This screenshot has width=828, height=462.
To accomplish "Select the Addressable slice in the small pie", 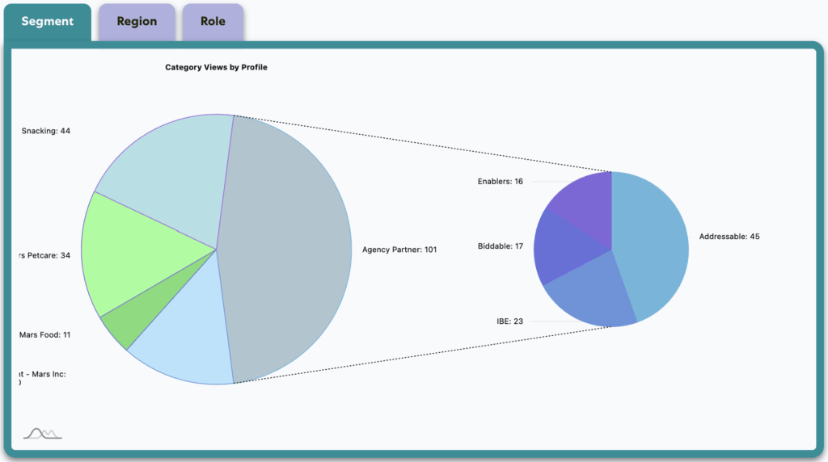I will tap(651, 242).
